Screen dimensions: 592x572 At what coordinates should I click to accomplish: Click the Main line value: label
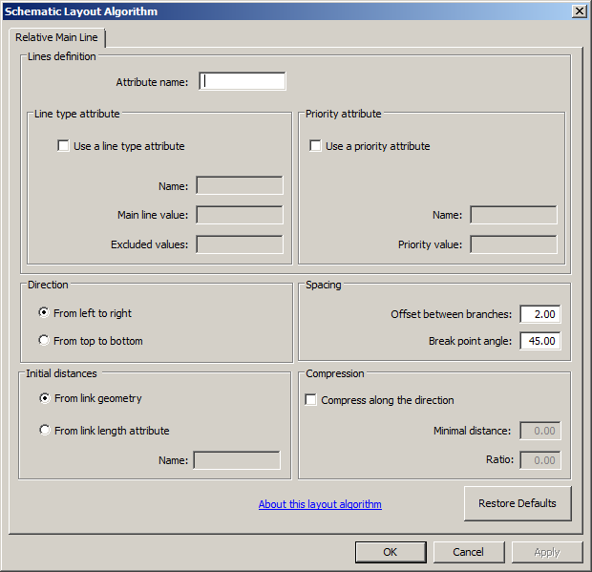(153, 215)
